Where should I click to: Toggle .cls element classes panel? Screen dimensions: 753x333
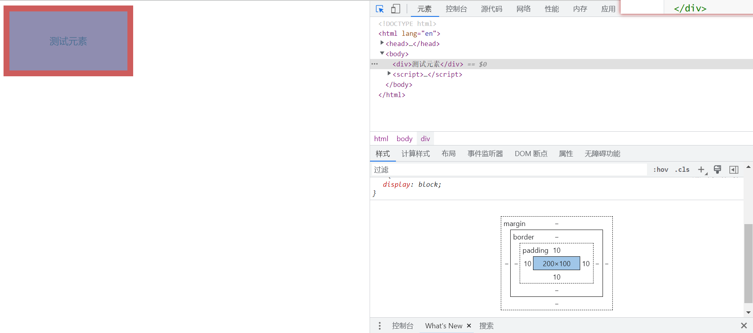tap(682, 169)
